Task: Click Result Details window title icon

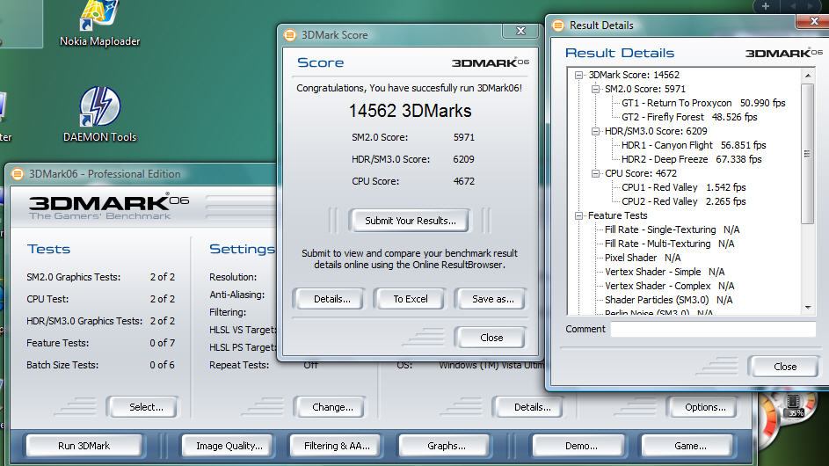Action: tap(557, 25)
